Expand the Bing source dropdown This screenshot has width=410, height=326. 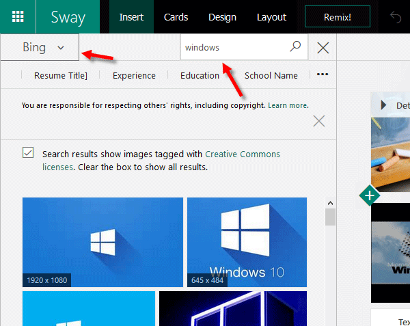point(40,47)
